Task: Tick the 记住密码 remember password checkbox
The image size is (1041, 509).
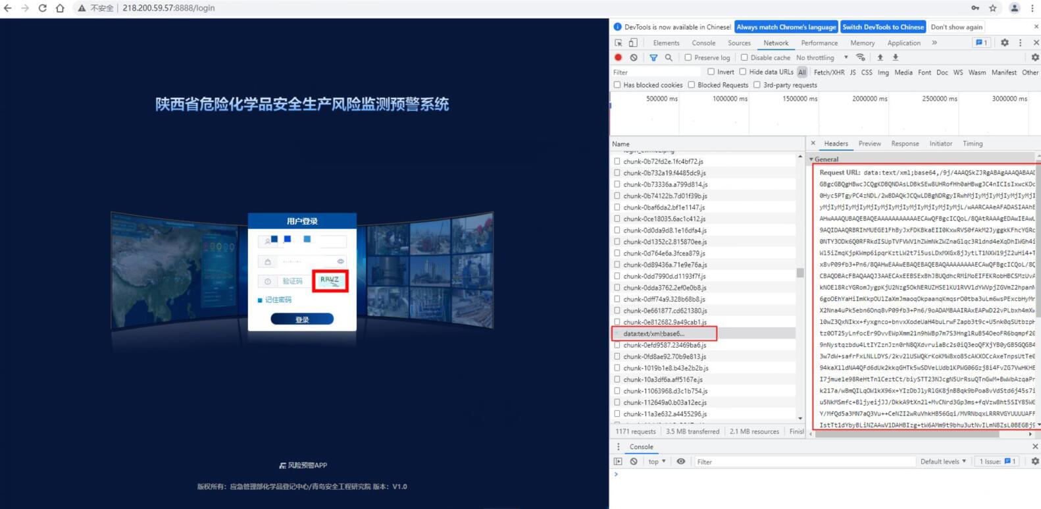Action: (x=261, y=300)
